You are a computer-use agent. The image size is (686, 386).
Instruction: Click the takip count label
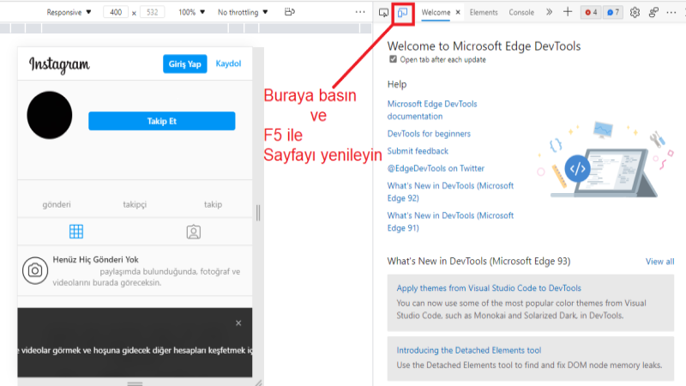(213, 204)
